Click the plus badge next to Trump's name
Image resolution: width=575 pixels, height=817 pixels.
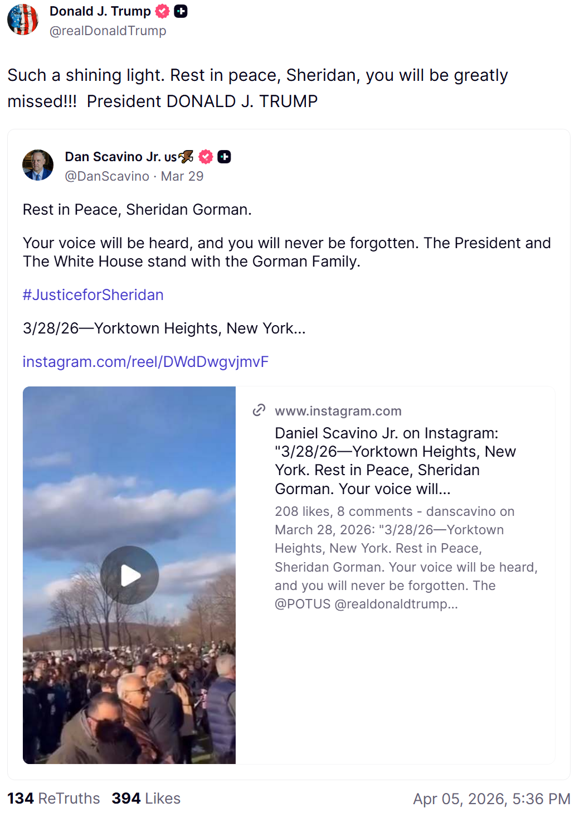tap(181, 11)
